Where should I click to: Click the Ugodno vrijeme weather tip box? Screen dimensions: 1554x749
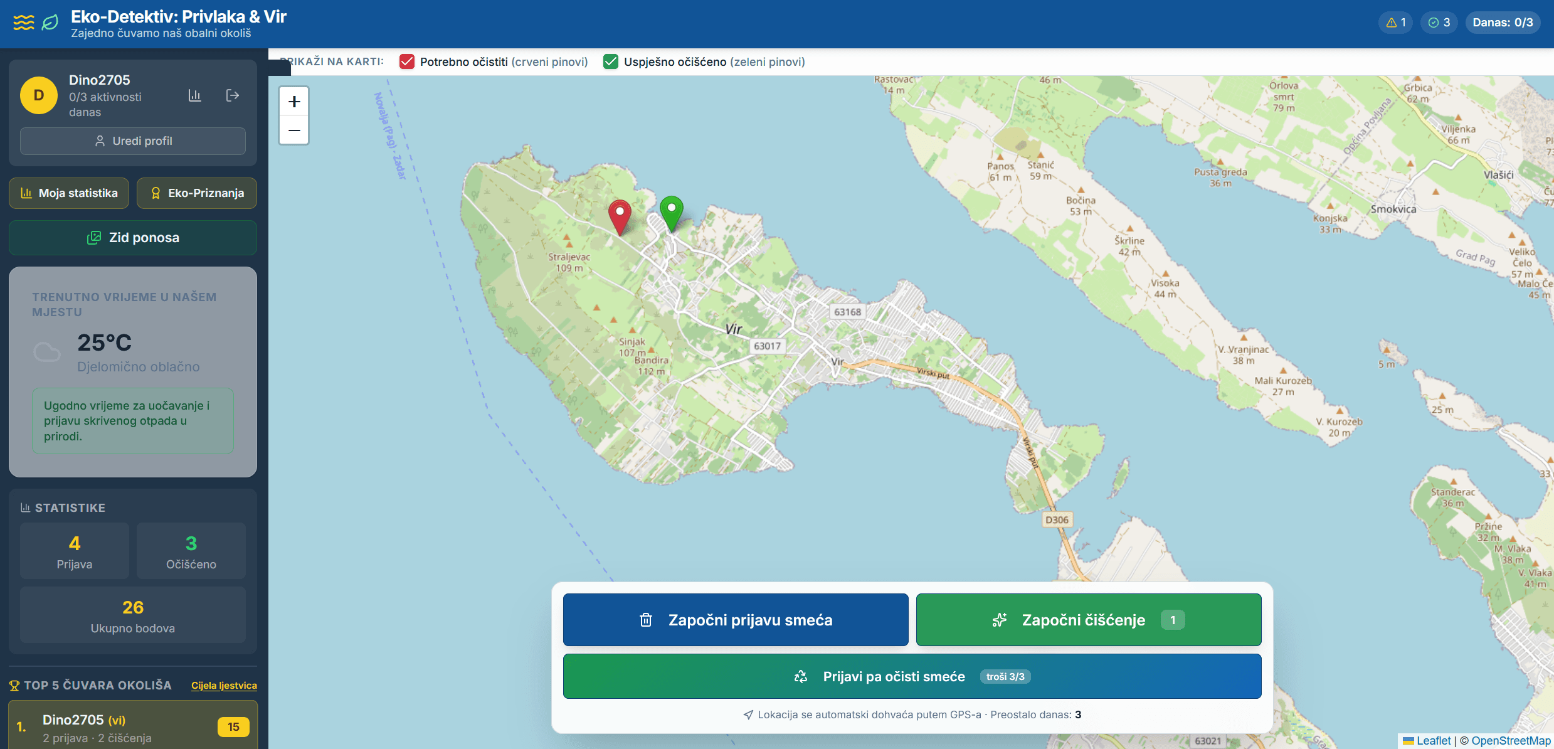[x=133, y=421]
